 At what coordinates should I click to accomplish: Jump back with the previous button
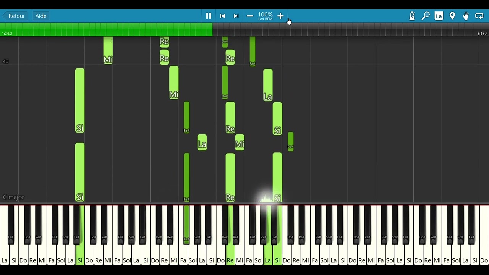(x=223, y=16)
